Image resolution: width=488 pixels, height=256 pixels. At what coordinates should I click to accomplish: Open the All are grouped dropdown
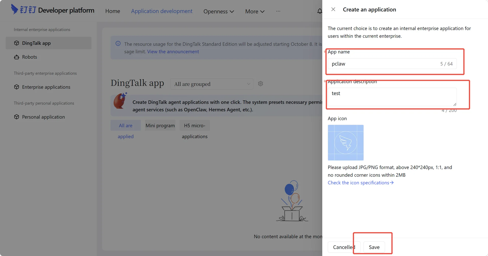point(212,84)
